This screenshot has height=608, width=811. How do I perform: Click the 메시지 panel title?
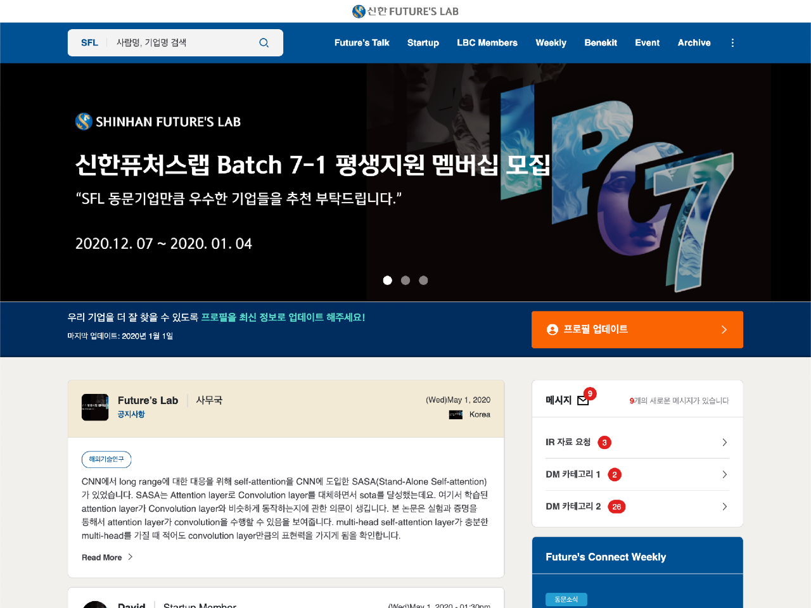click(558, 400)
